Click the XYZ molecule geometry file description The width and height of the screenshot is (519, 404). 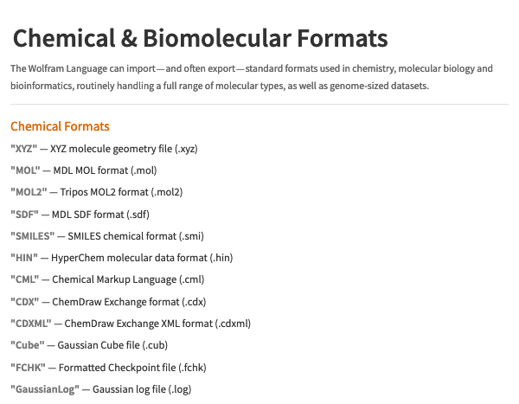pos(124,149)
